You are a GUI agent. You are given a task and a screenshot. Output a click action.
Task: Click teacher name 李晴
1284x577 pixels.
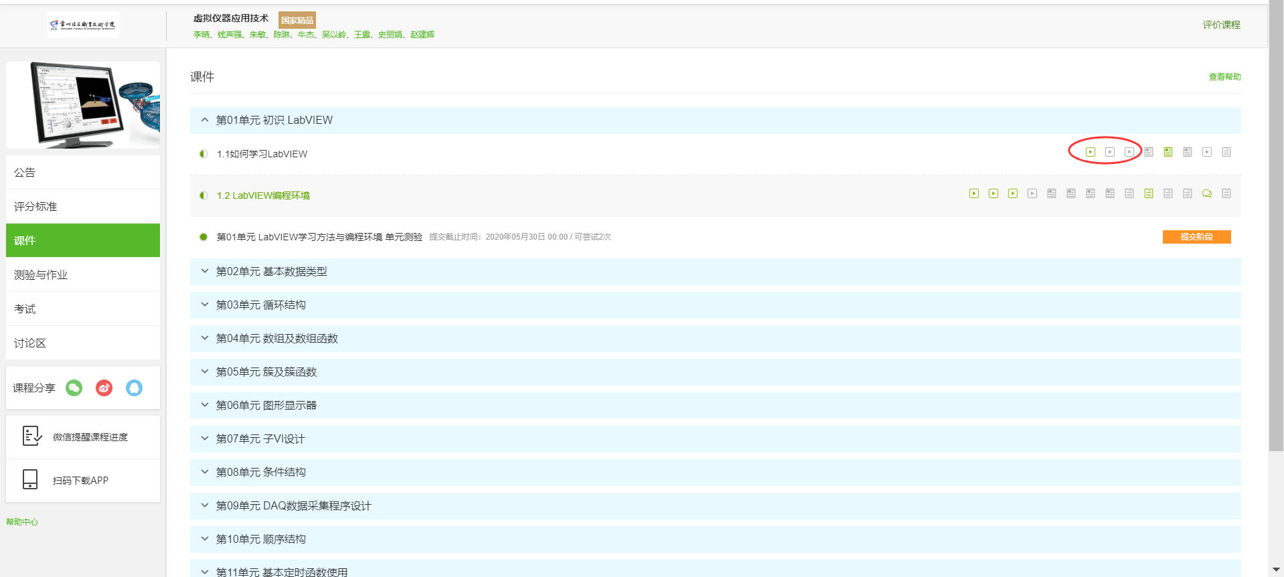pos(202,35)
